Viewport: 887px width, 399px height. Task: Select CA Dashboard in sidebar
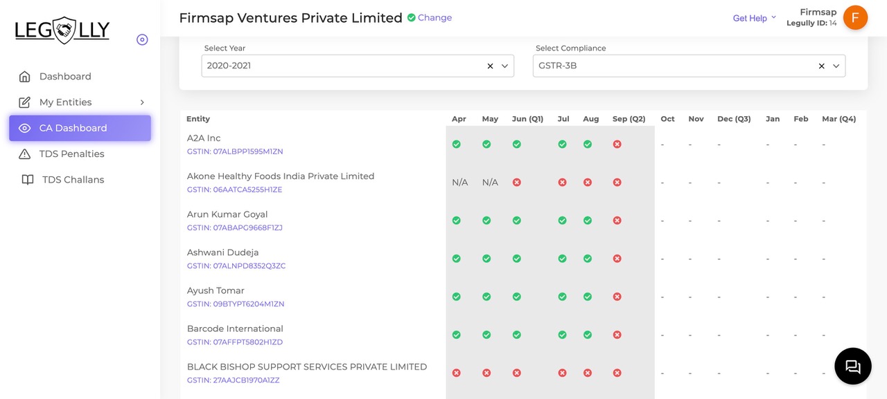80,128
